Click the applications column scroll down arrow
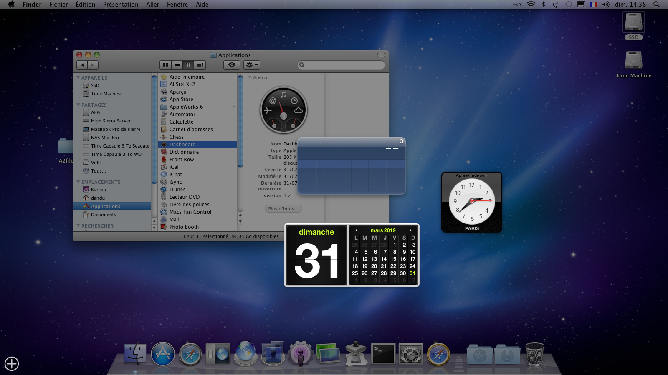This screenshot has width=668, height=375. point(240,222)
